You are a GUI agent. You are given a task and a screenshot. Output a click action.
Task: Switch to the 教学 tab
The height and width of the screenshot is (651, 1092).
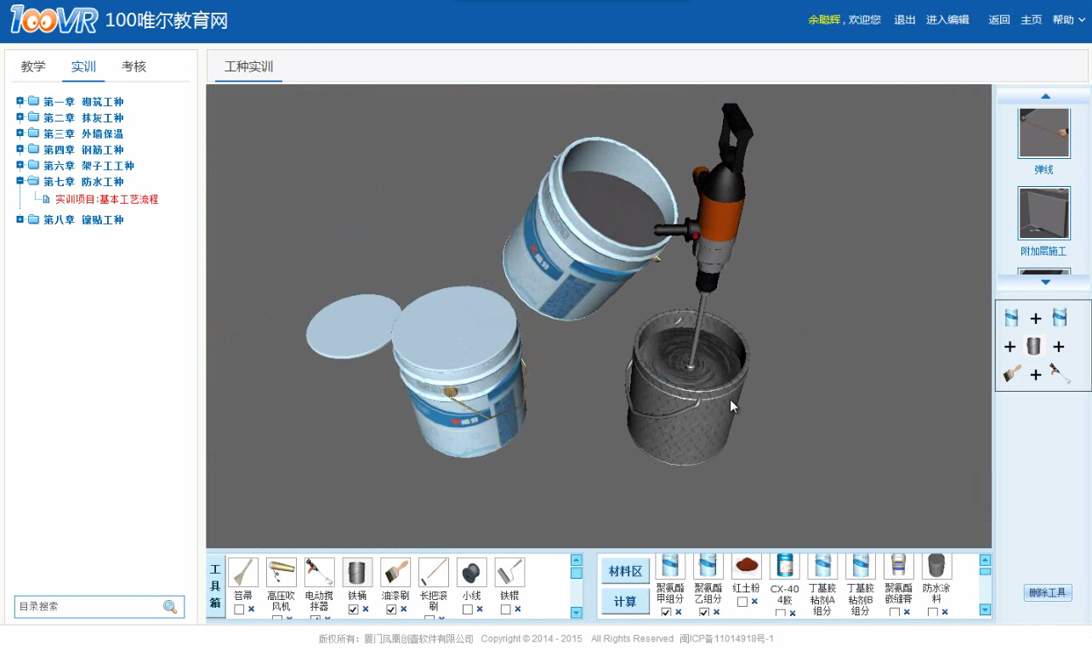[33, 66]
